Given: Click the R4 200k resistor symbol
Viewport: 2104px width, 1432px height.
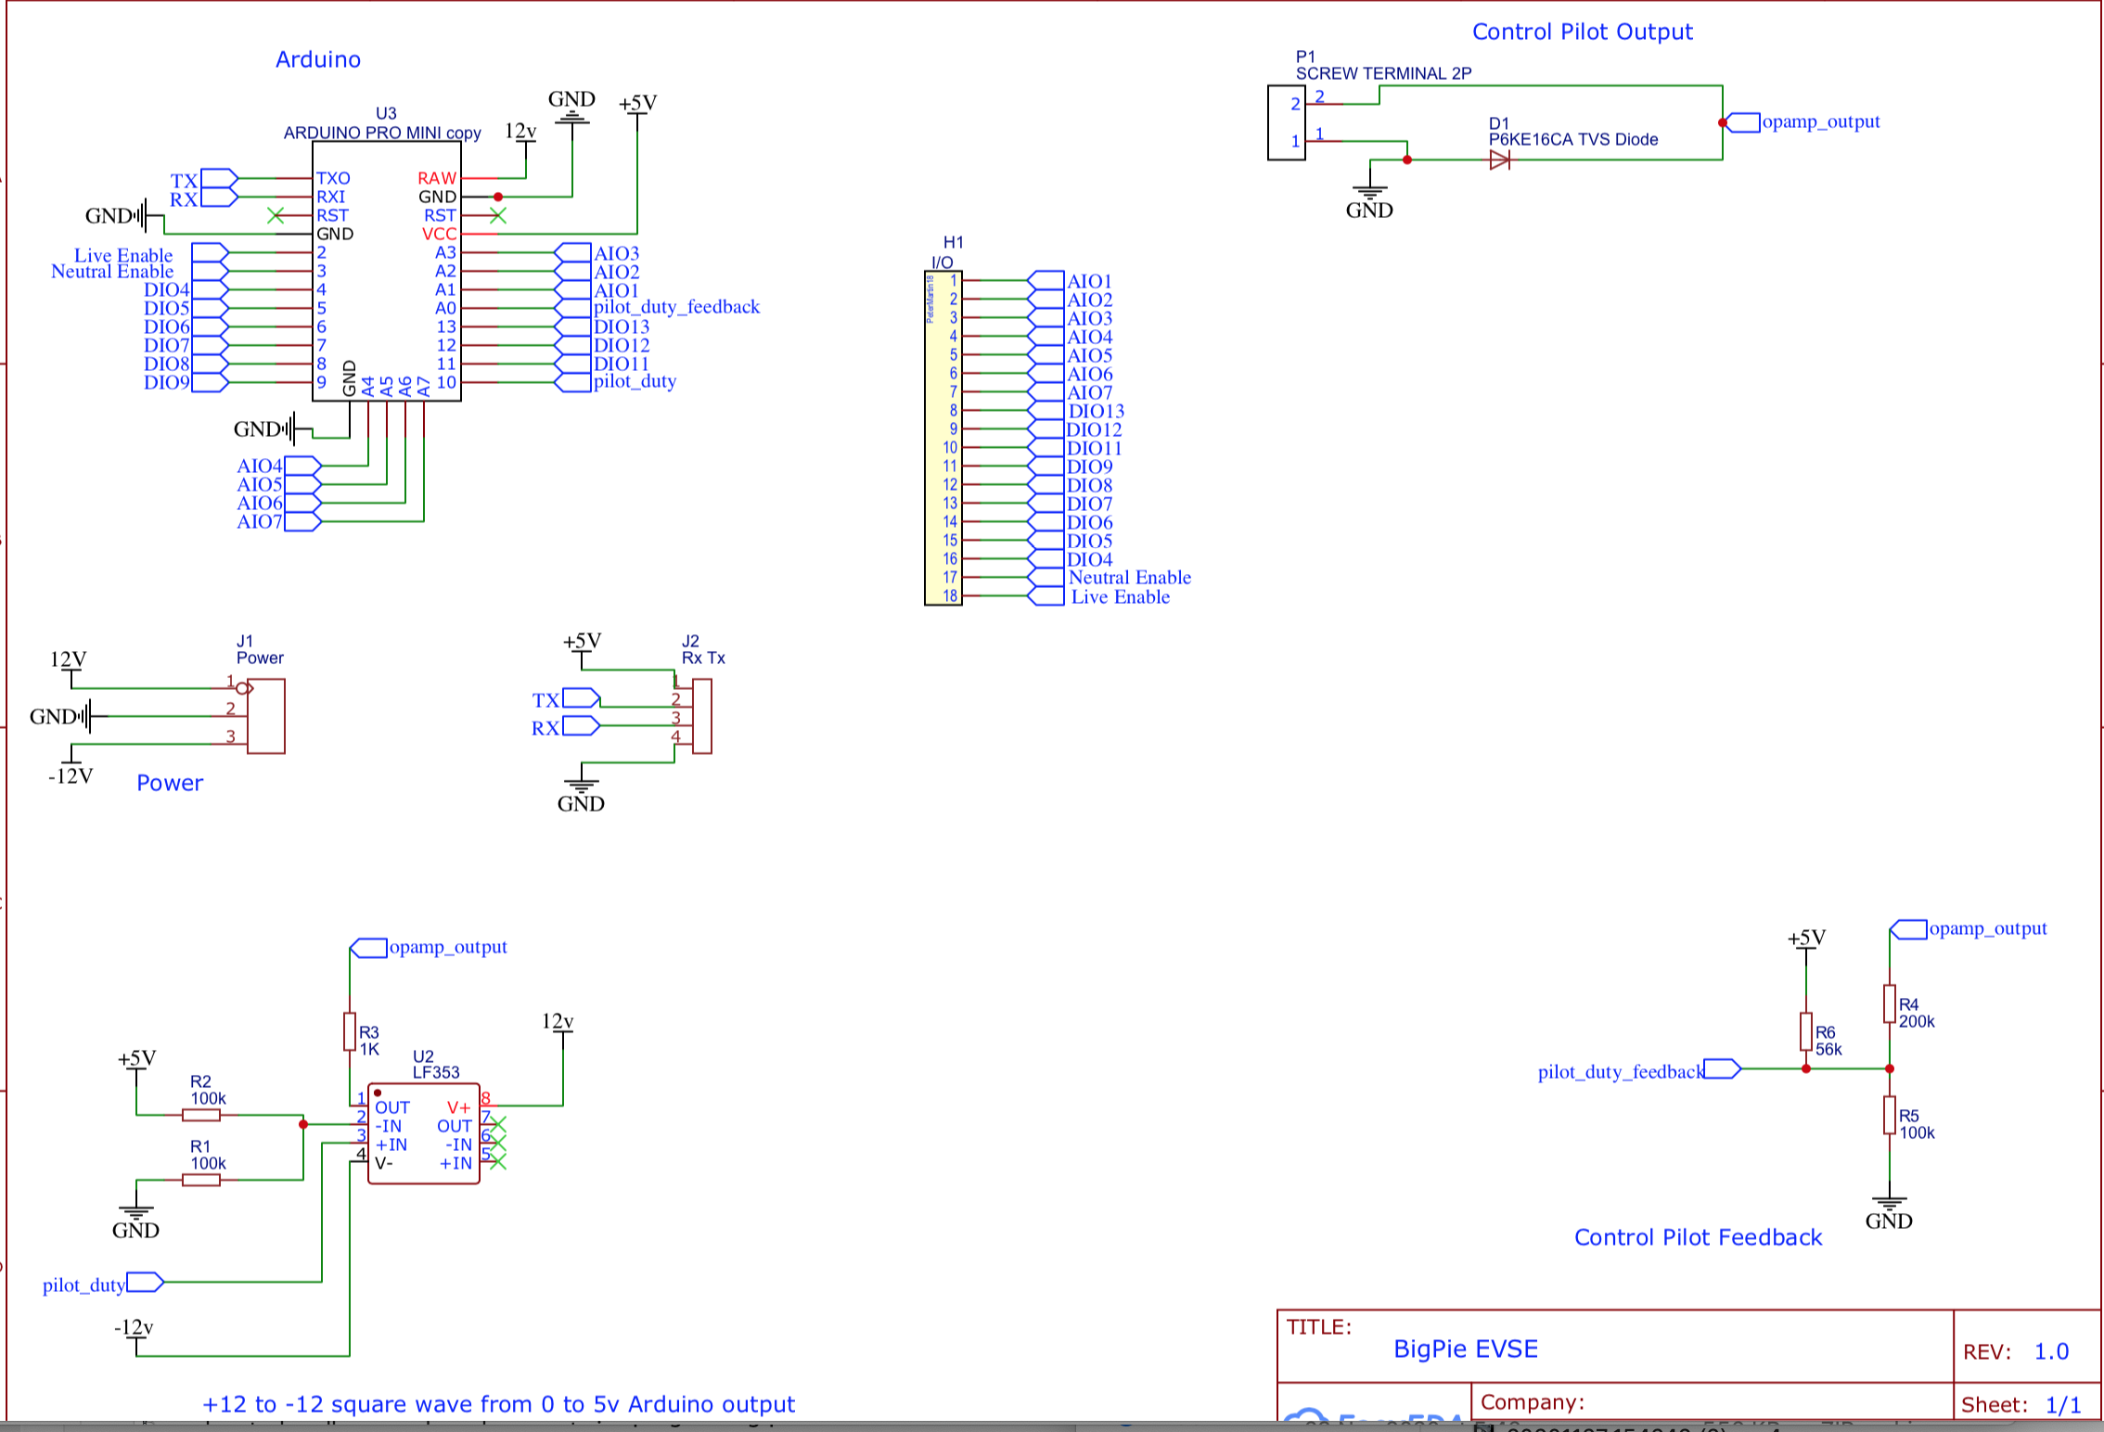Looking at the screenshot, I should click(1889, 1004).
